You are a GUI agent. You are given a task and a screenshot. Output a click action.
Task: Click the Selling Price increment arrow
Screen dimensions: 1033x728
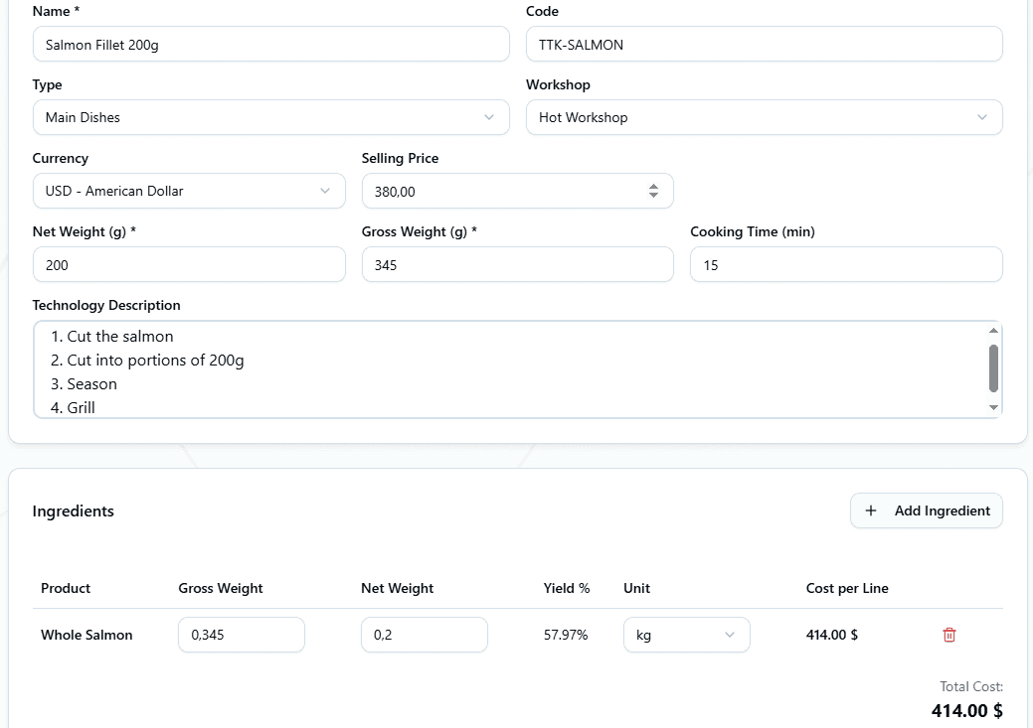click(x=654, y=185)
